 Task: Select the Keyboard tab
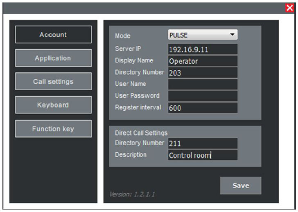[x=53, y=105]
